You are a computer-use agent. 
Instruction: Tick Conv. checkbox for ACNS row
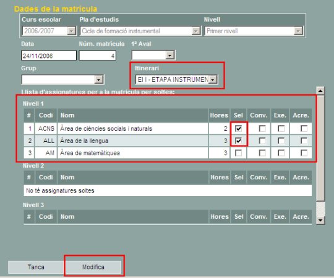coord(262,128)
